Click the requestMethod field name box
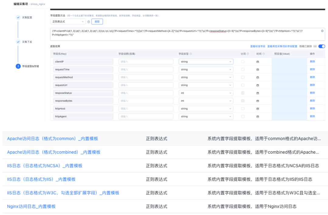This screenshot has width=328, height=215. pos(83,77)
